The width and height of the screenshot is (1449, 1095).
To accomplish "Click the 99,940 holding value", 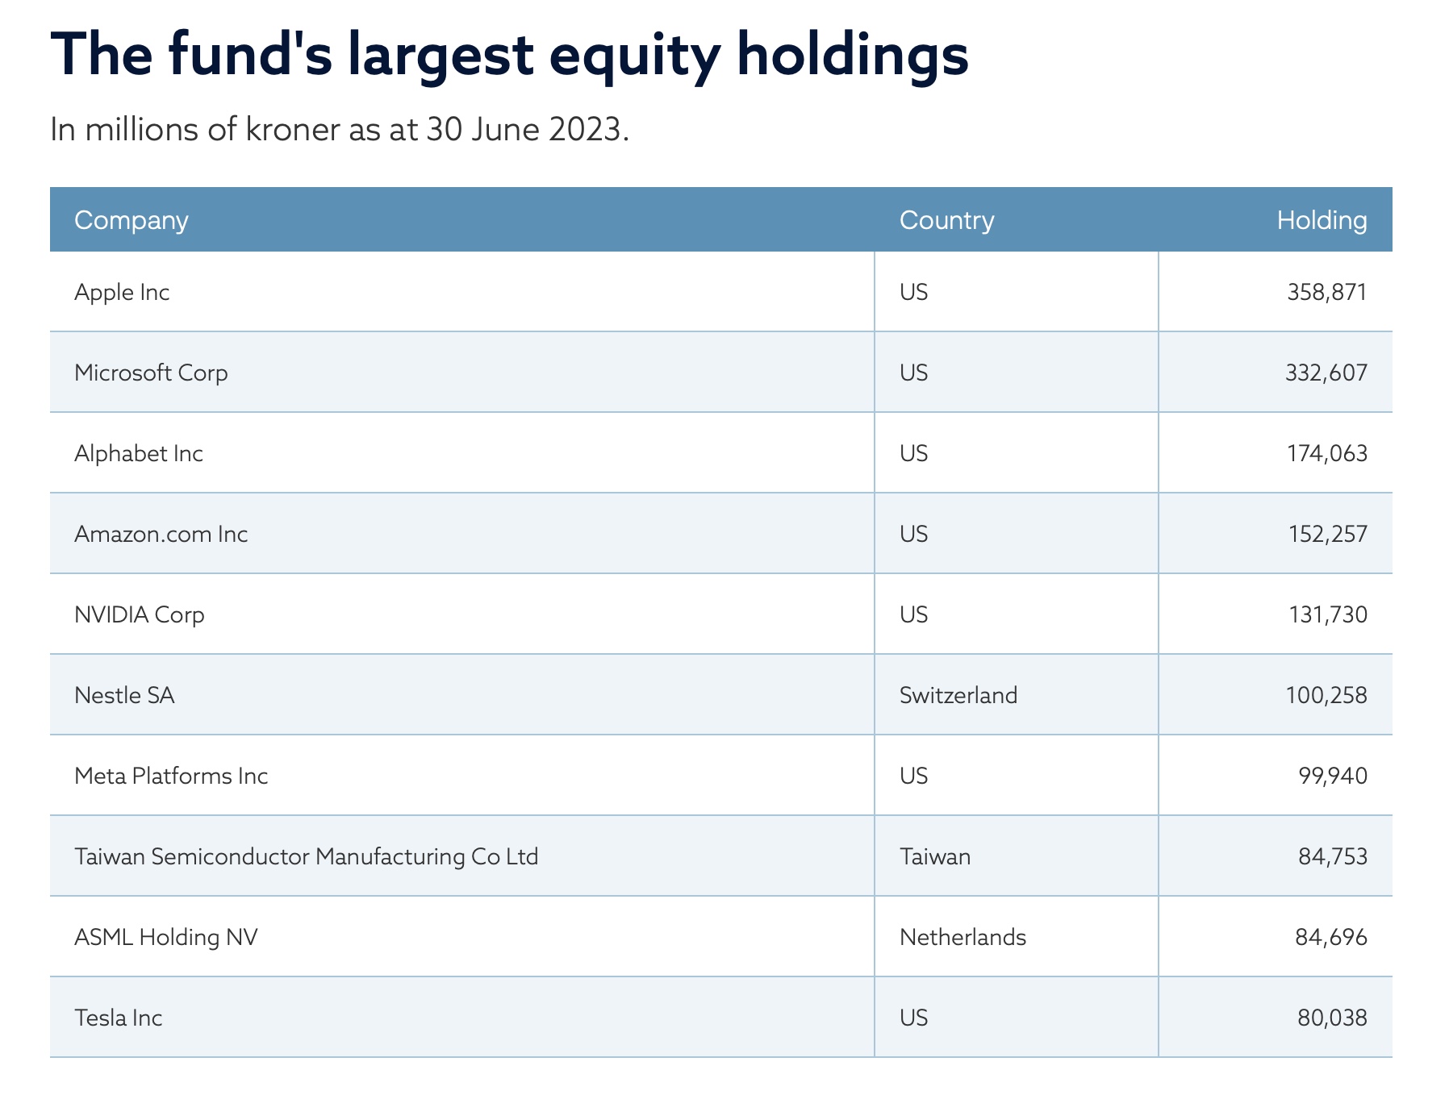I will pos(1333,776).
